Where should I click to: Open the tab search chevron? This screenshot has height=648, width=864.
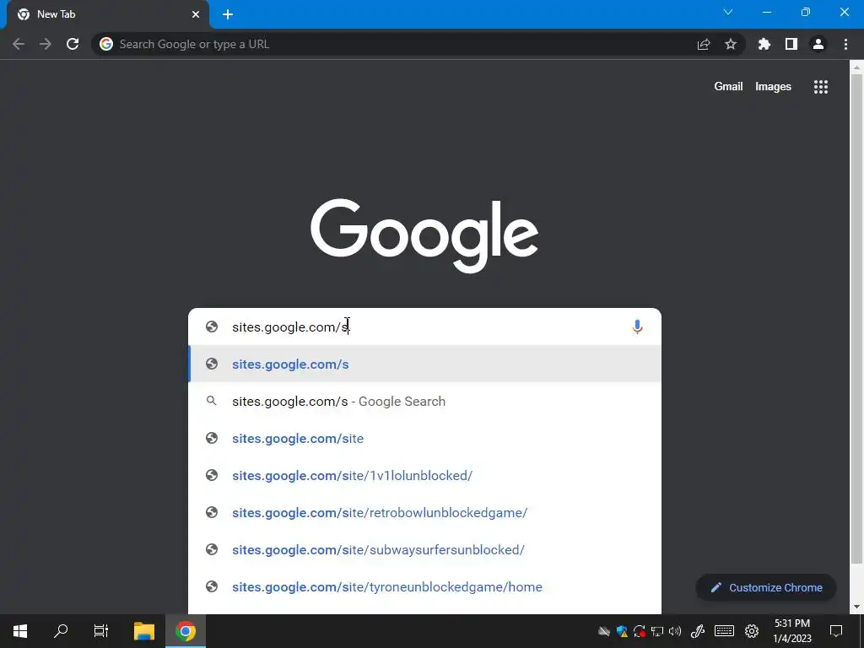pyautogui.click(x=728, y=12)
